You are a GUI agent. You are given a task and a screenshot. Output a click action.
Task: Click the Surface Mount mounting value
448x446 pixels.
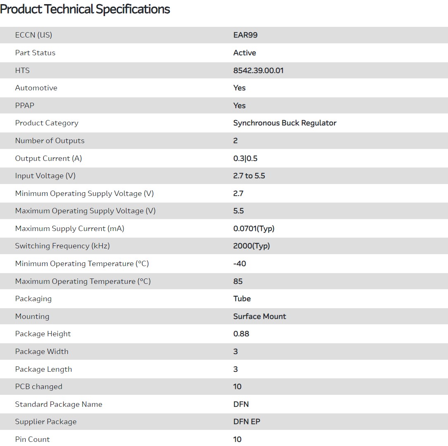260,316
